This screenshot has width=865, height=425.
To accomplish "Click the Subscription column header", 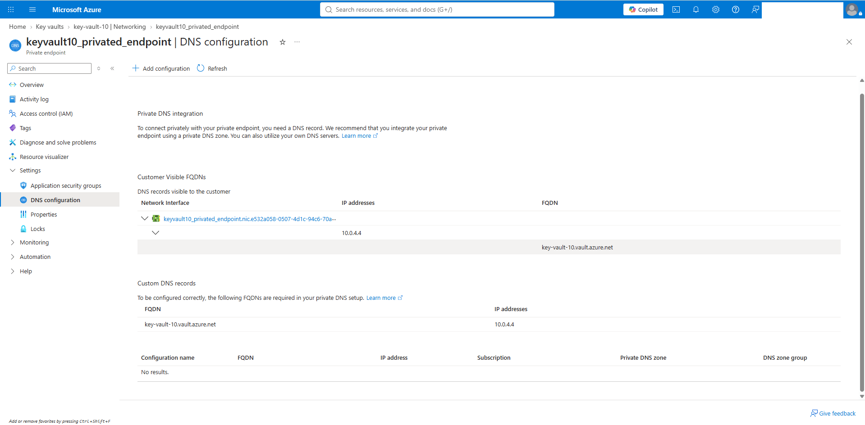I will (494, 357).
